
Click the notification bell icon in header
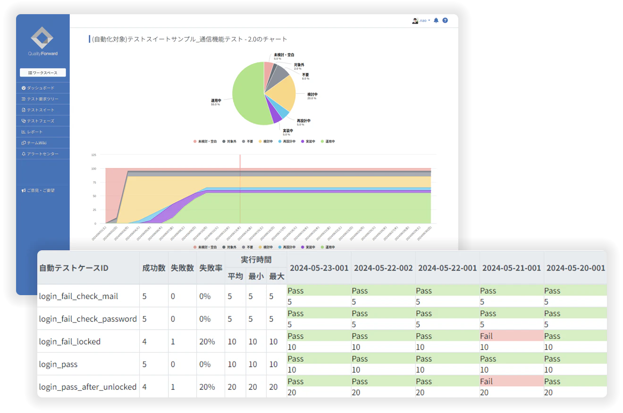[x=436, y=21]
